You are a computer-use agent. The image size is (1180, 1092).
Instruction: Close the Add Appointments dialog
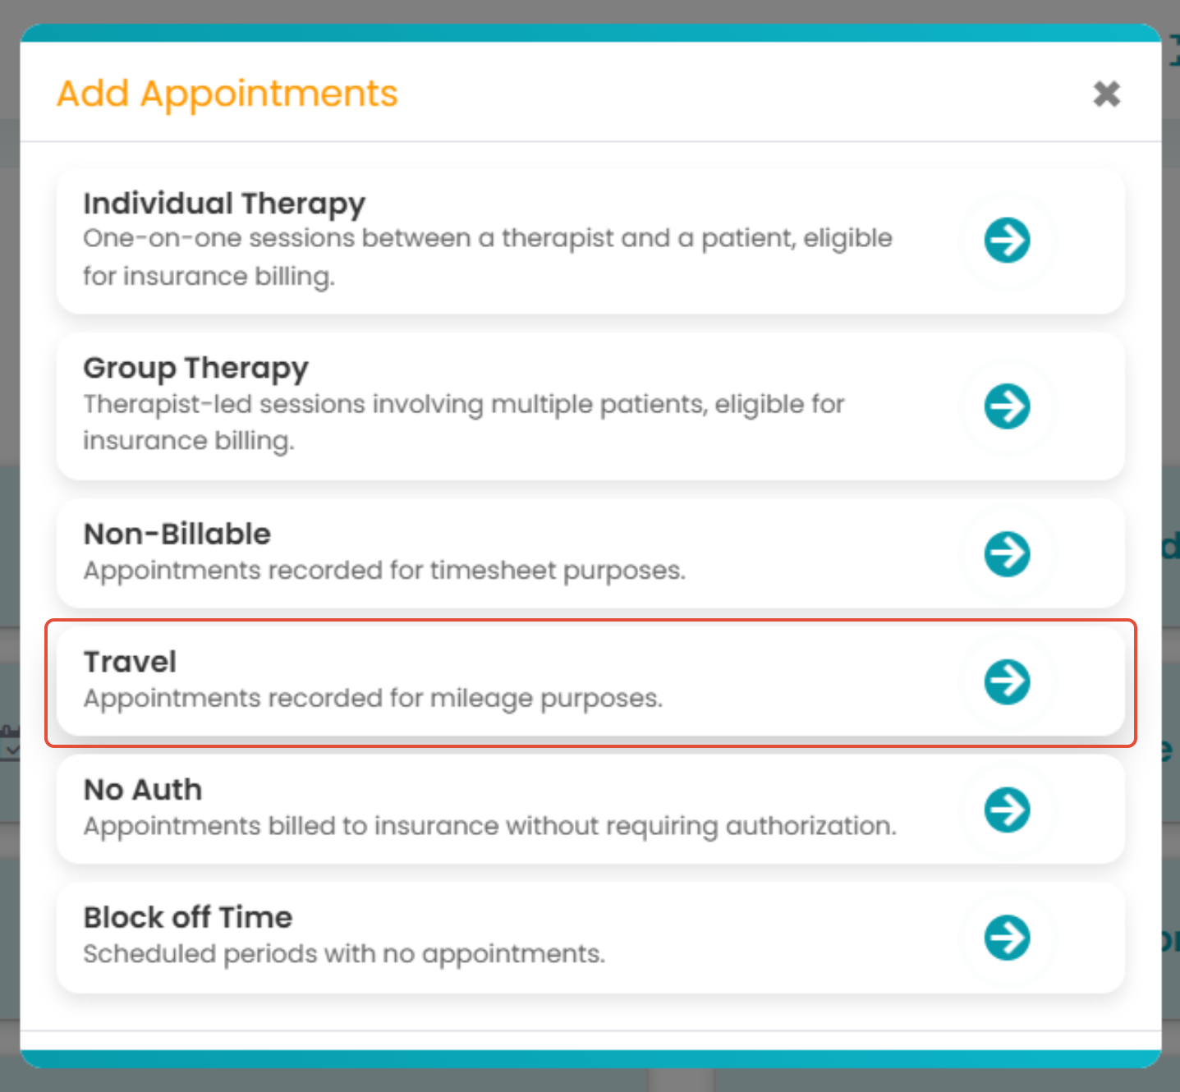tap(1106, 94)
